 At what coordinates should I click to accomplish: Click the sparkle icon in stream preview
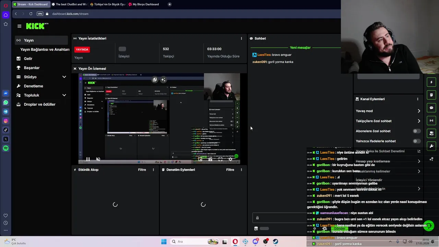[x=163, y=80]
